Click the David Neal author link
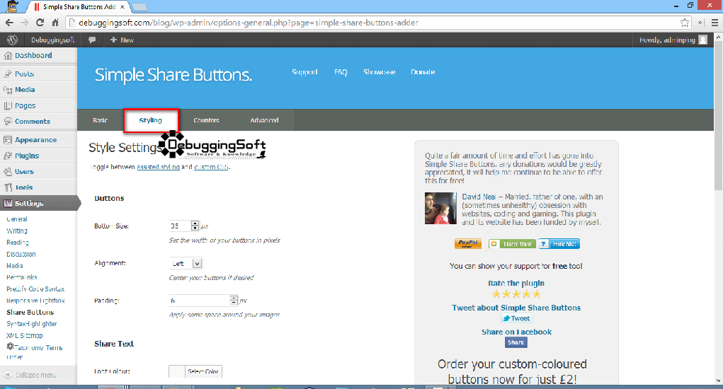 click(479, 197)
